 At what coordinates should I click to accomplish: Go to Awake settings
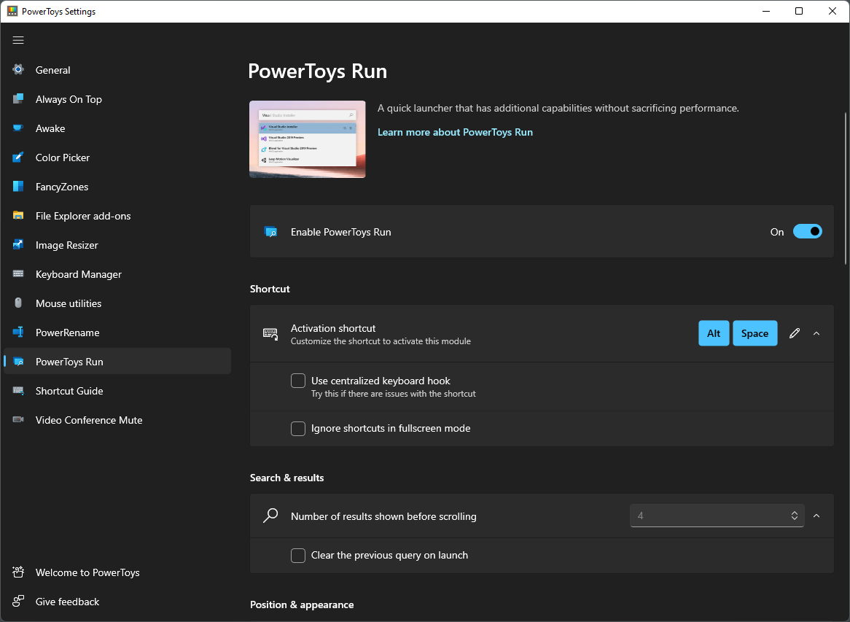[x=117, y=128]
